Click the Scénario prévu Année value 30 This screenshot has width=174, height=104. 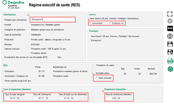coord(139,74)
